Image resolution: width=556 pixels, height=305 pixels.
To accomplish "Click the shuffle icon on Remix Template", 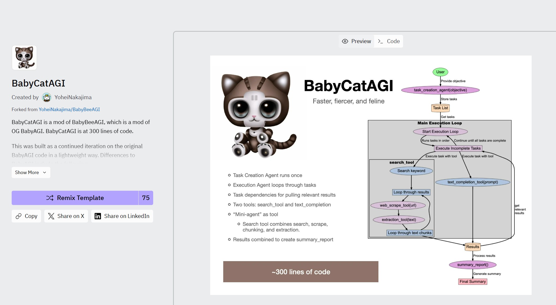I will [x=50, y=198].
